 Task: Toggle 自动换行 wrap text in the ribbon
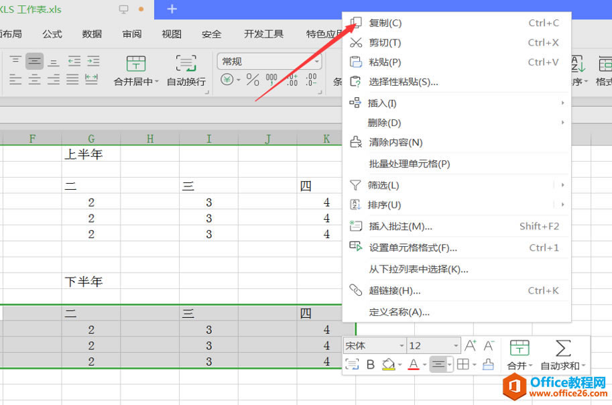(x=186, y=70)
